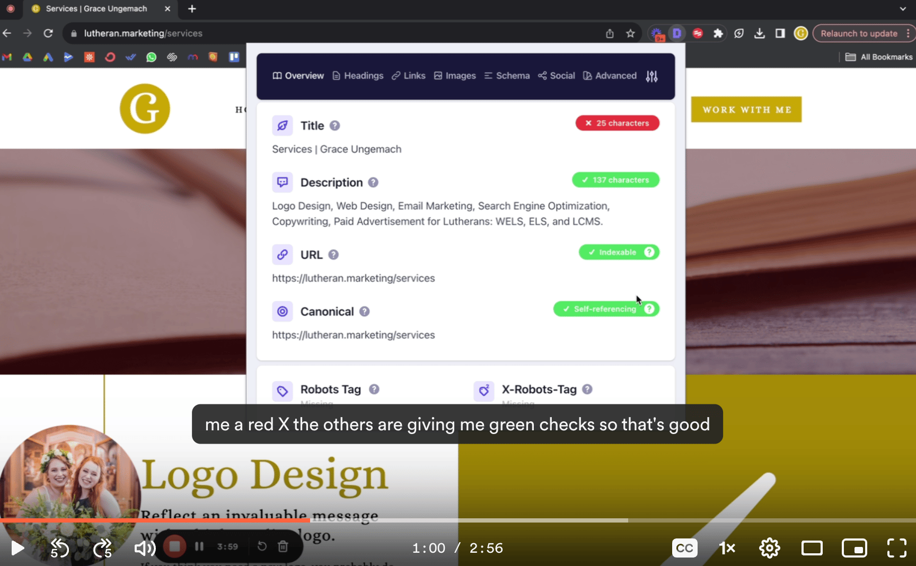Restart the screen recording
Viewport: 916px width, 566px height.
click(262, 546)
